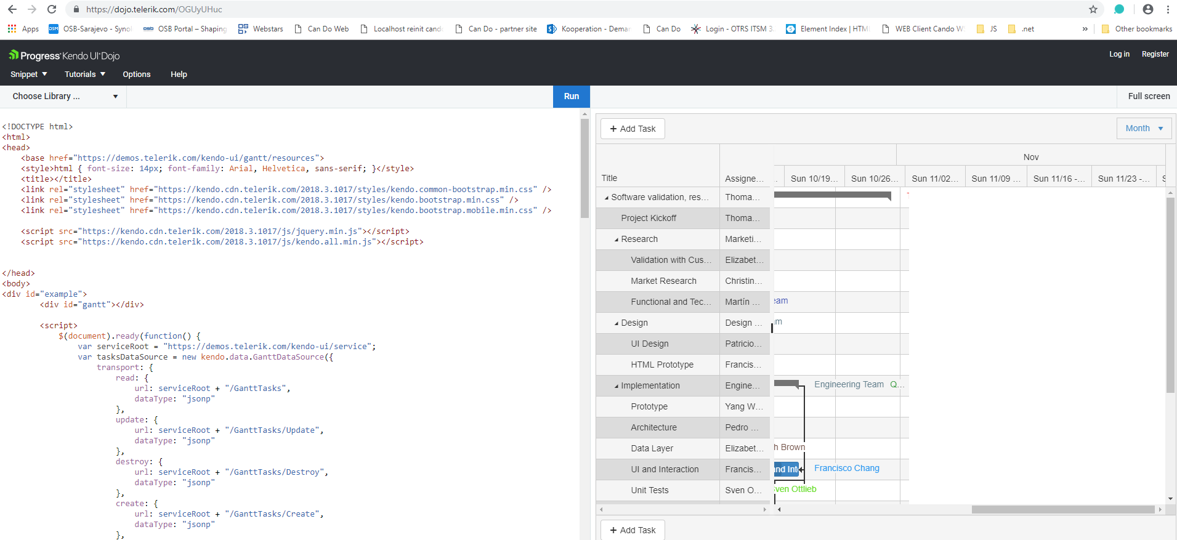1177x540 pixels.
Task: Collapse the Design task group
Action: tap(617, 323)
